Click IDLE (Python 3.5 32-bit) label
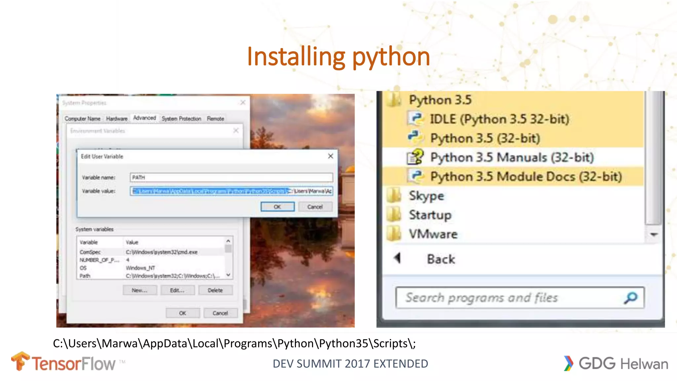This screenshot has height=381, width=677. coord(499,119)
